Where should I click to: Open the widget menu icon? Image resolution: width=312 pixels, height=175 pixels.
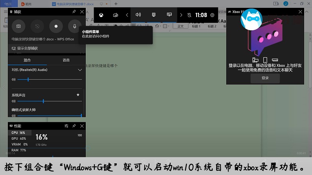(x=115, y=15)
